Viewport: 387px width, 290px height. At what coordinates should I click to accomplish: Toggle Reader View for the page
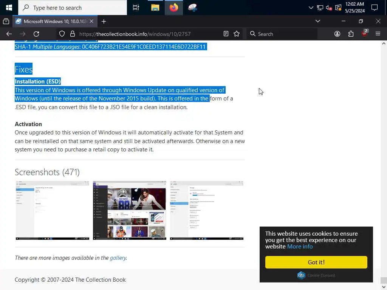click(x=226, y=34)
